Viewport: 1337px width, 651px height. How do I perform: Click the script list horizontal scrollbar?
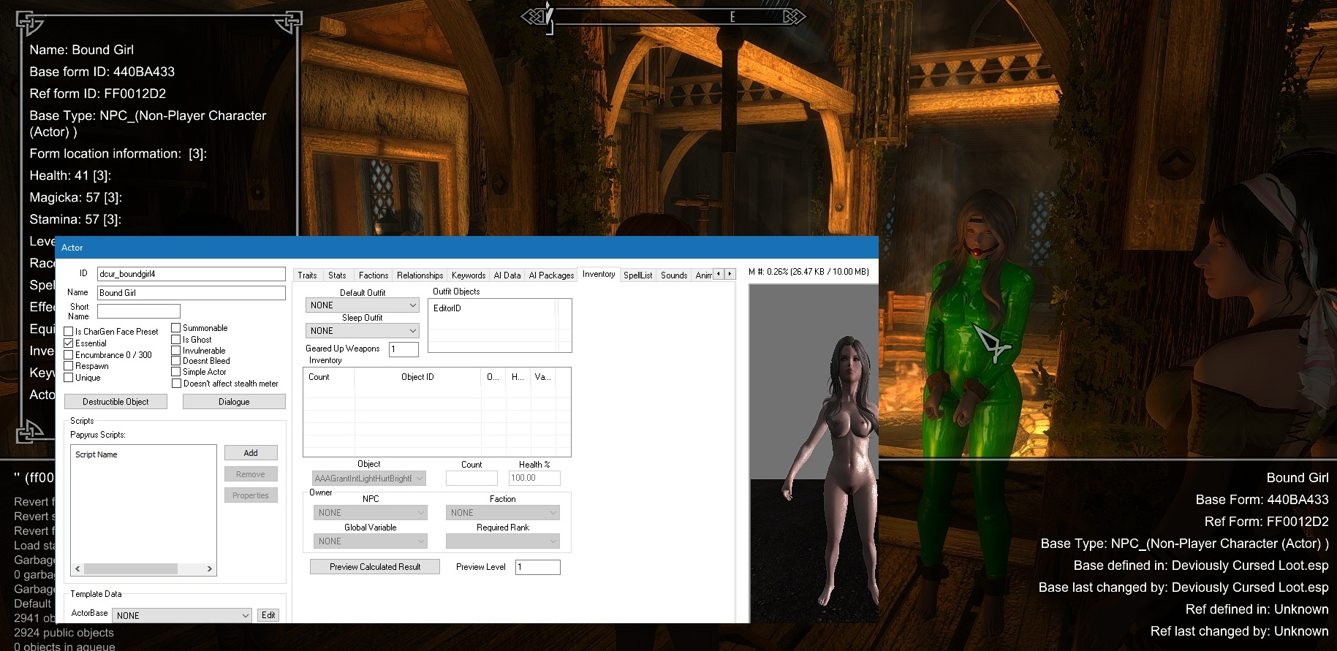[x=131, y=568]
